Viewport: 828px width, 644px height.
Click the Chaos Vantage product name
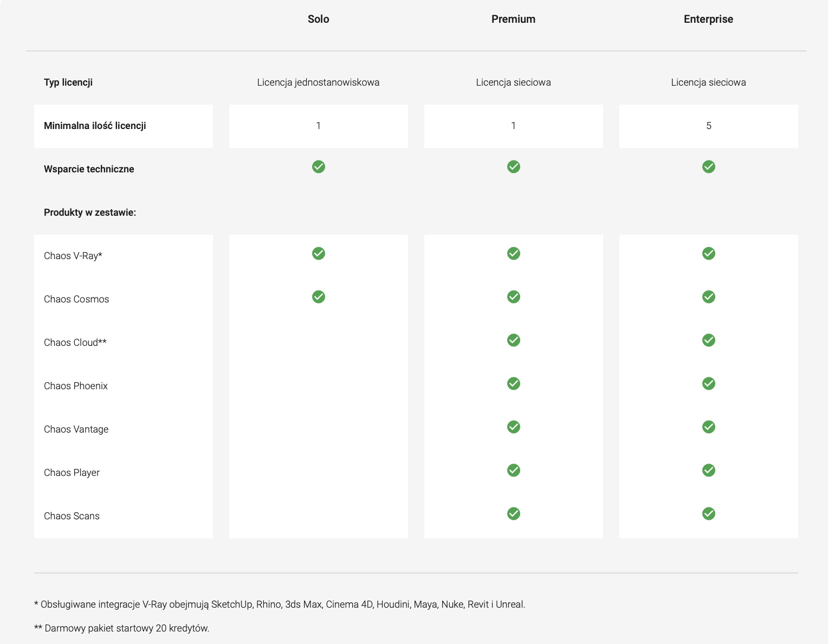[x=76, y=429]
